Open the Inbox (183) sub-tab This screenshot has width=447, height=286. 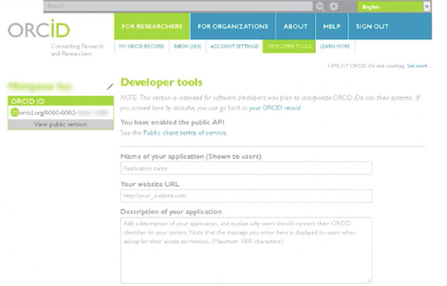coord(187,46)
